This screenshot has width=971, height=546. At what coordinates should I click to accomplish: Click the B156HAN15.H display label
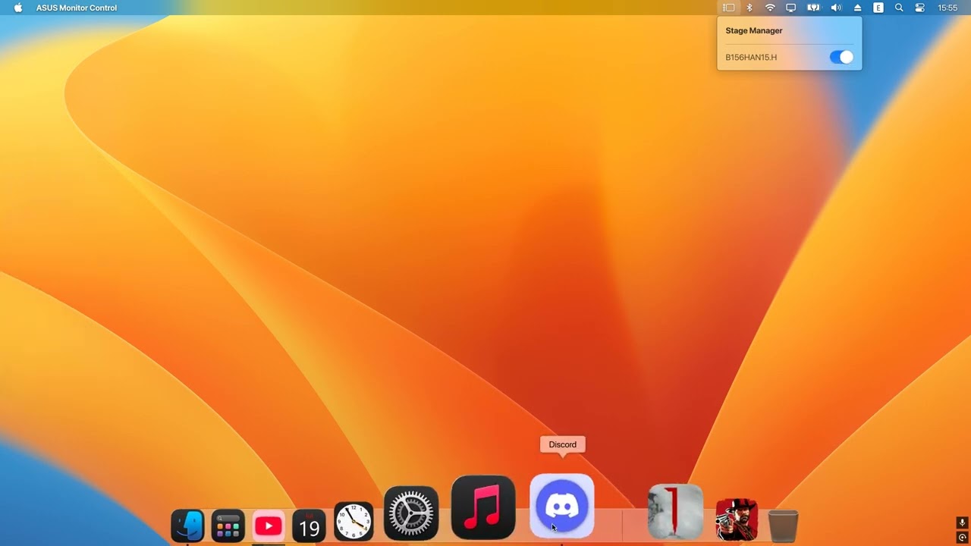click(751, 58)
